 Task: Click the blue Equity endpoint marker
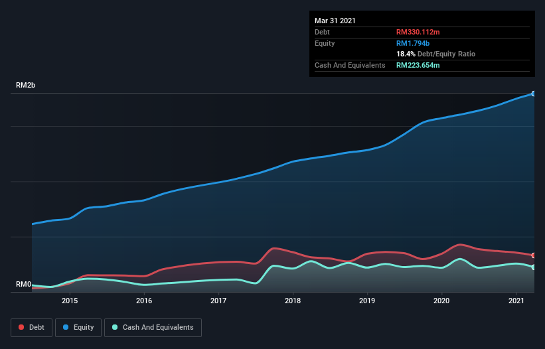tap(534, 94)
